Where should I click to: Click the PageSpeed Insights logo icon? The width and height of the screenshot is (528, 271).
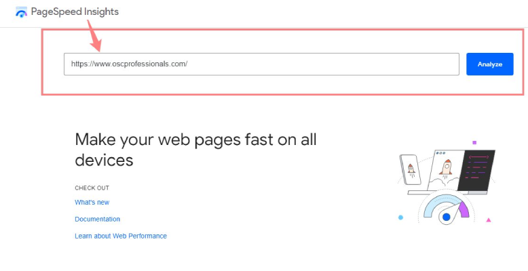(21, 12)
